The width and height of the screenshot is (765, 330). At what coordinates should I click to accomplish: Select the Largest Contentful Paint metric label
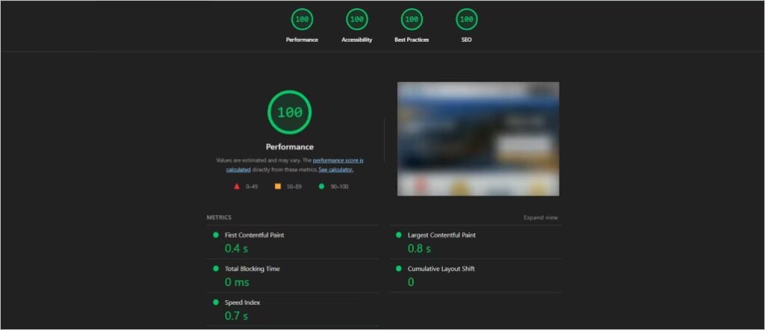(442, 235)
